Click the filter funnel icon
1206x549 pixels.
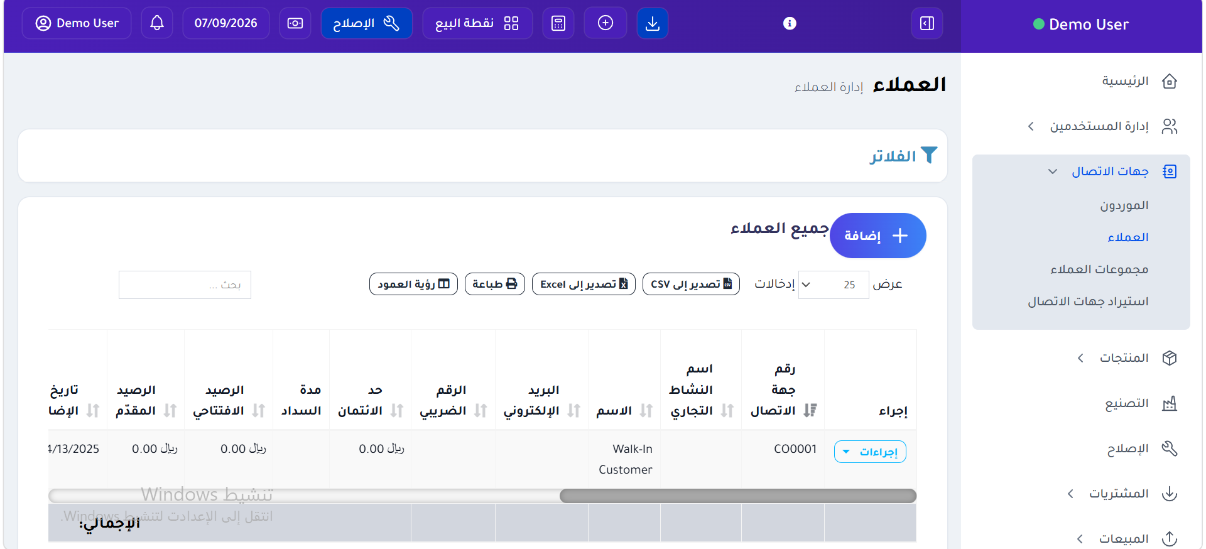[929, 155]
